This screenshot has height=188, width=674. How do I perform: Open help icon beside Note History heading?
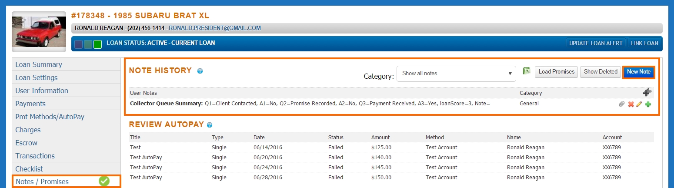tap(200, 70)
